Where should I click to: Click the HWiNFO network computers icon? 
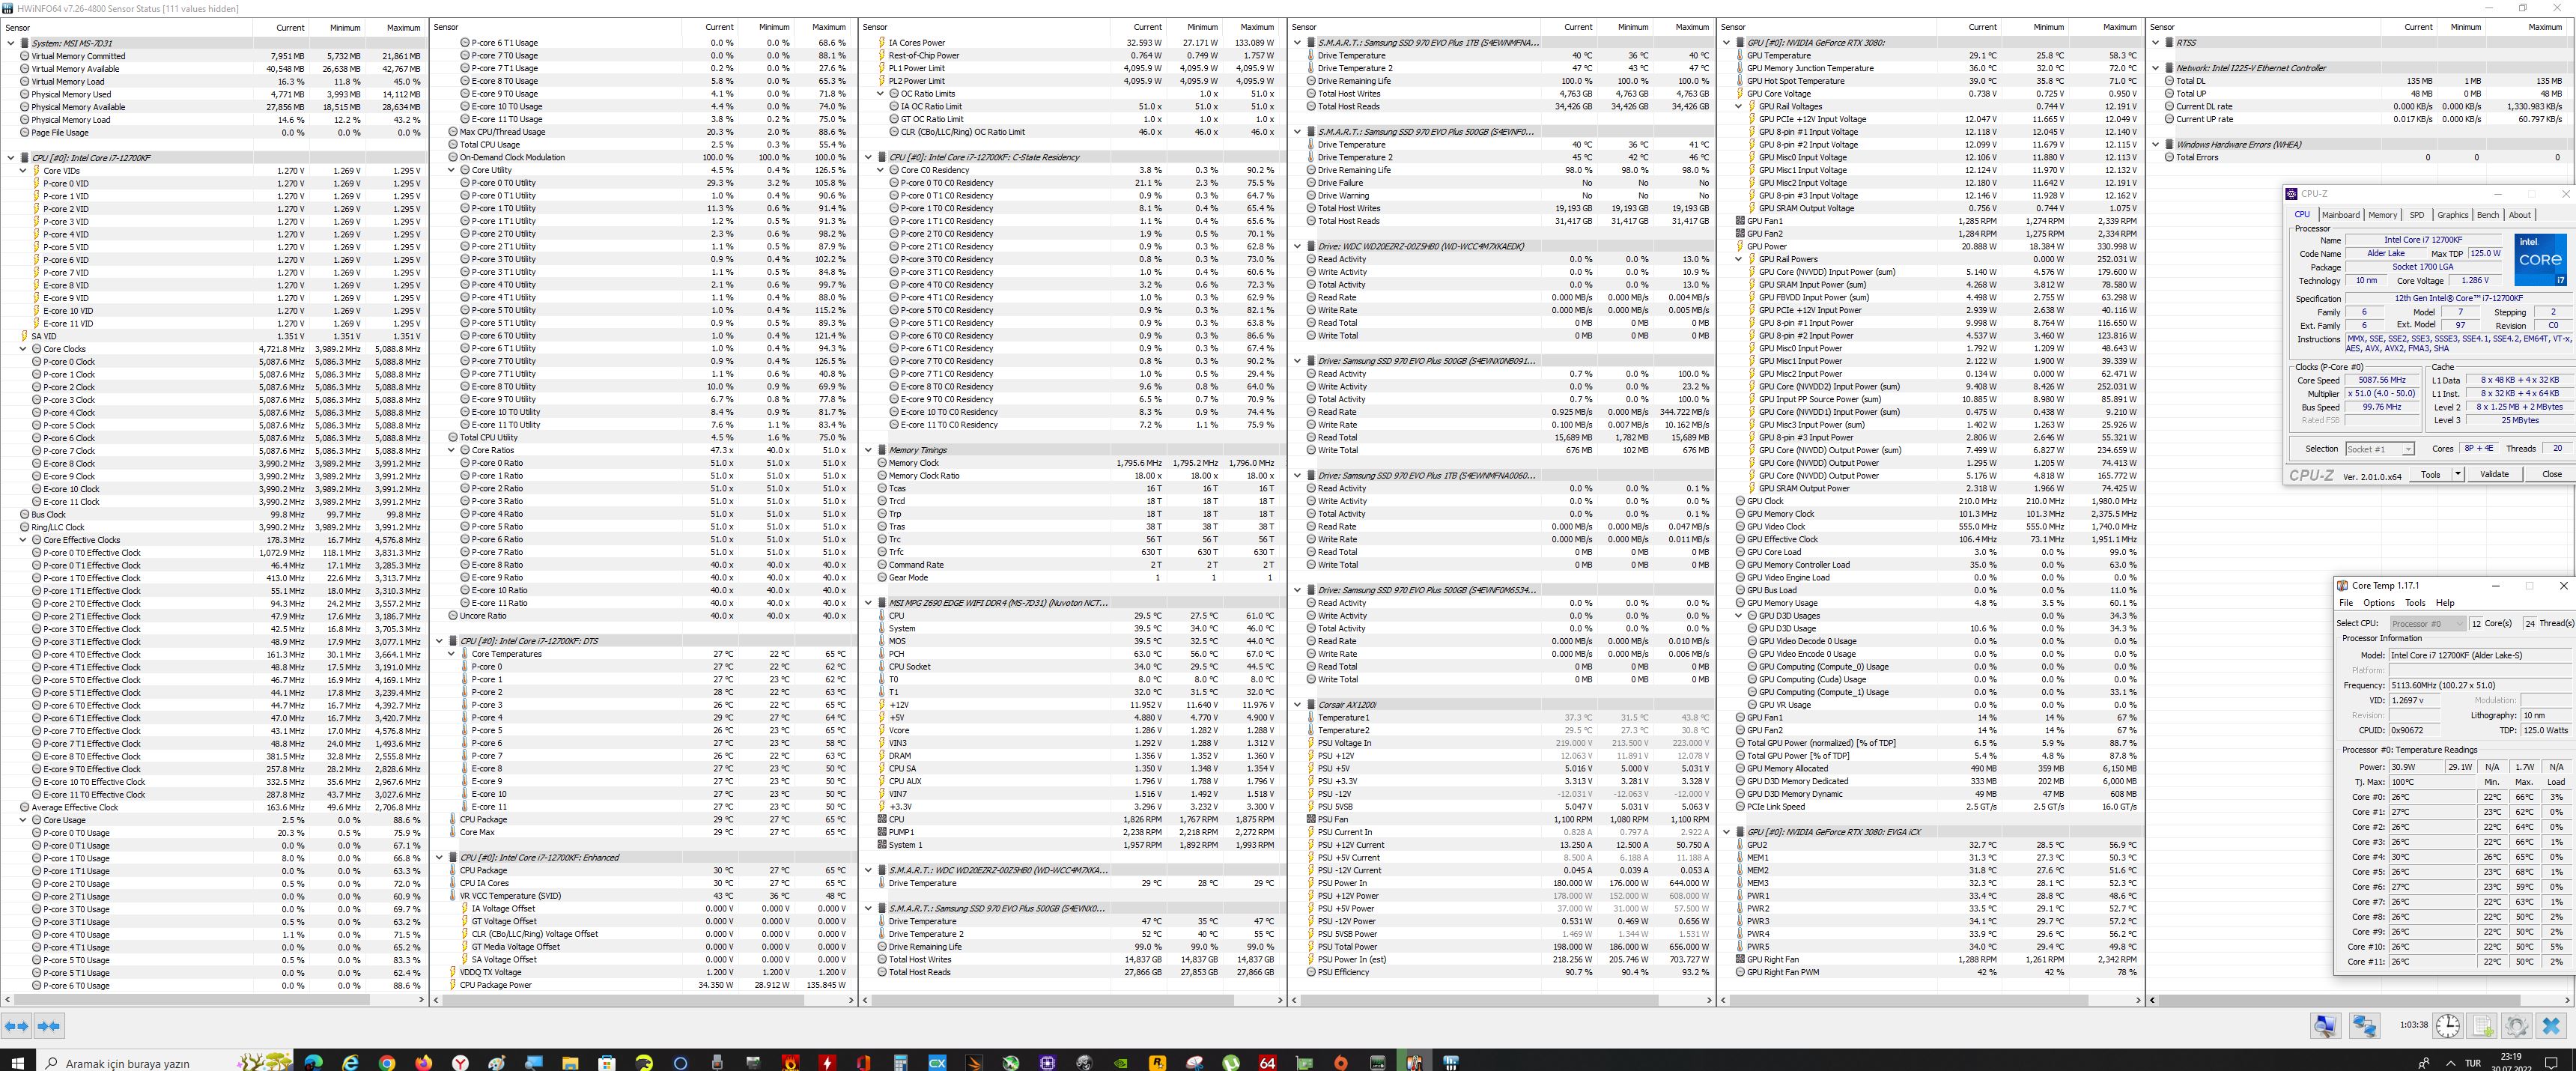pos(2364,1025)
